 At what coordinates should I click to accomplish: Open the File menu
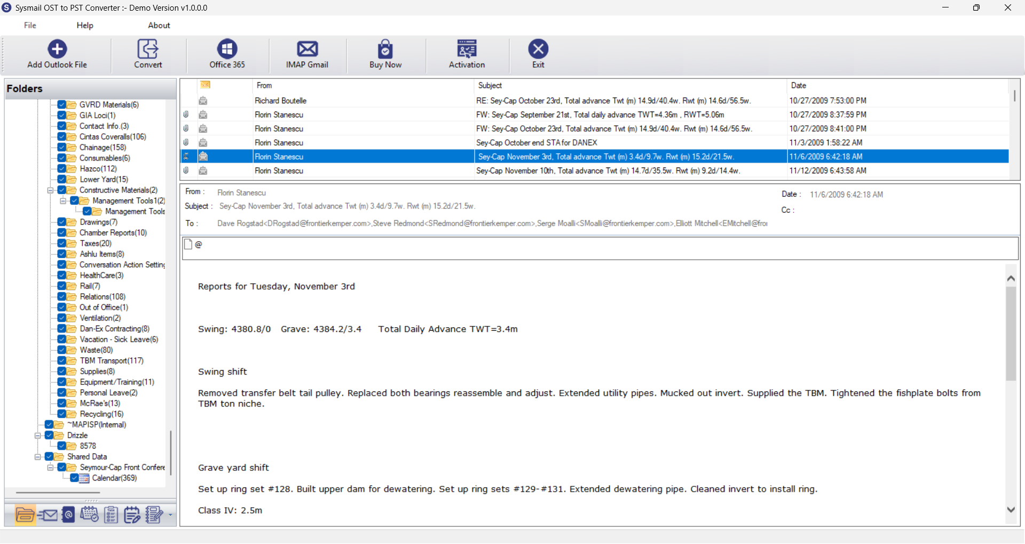tap(30, 25)
